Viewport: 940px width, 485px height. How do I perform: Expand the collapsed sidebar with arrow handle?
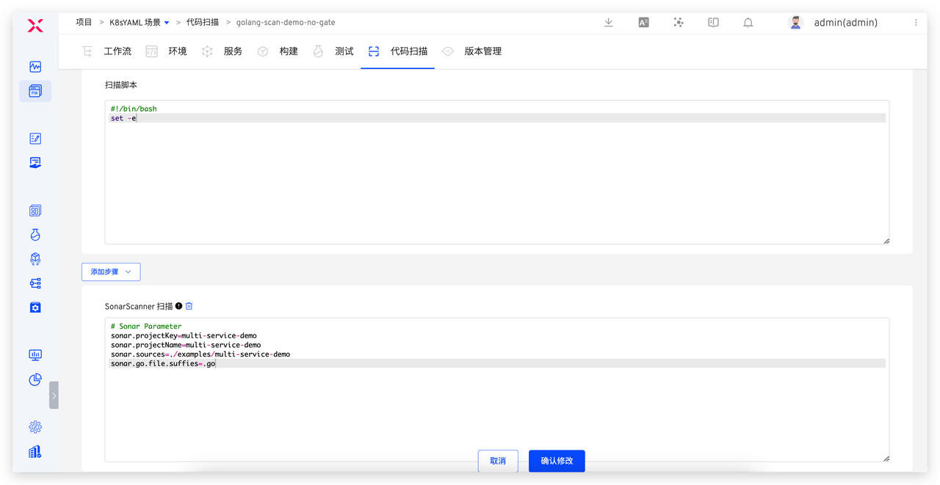(54, 395)
